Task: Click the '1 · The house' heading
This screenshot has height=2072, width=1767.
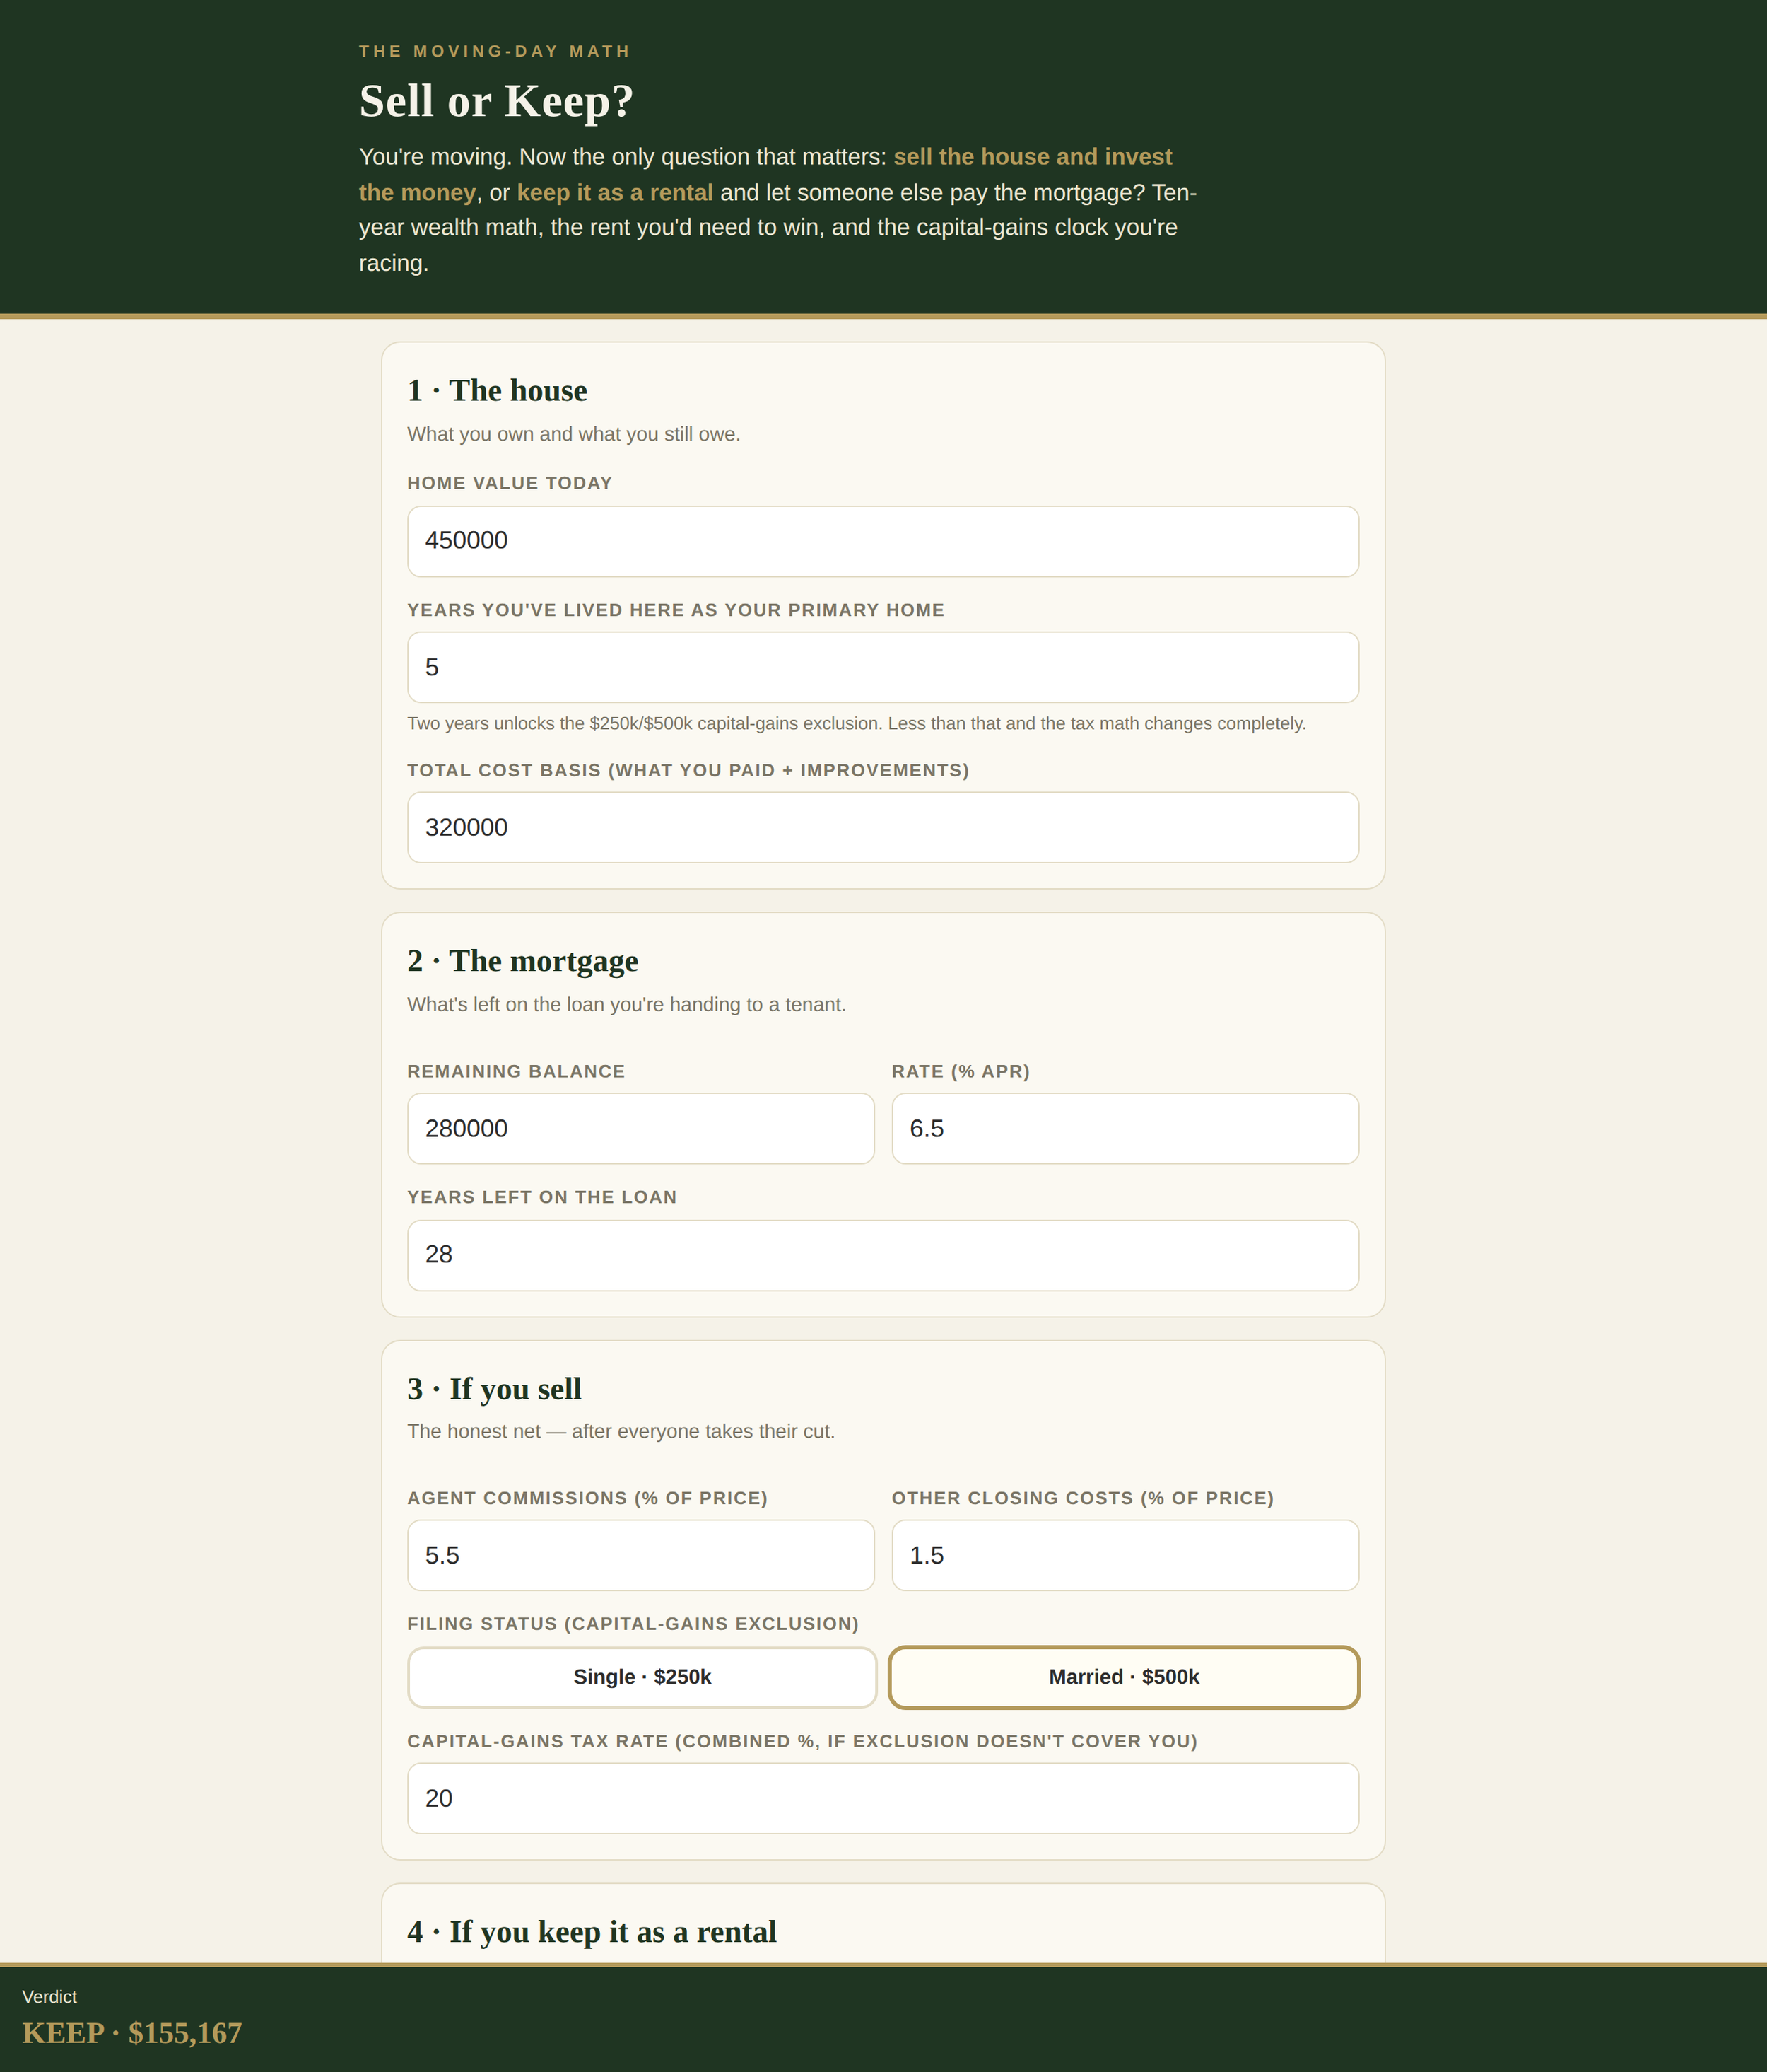Action: coord(497,390)
